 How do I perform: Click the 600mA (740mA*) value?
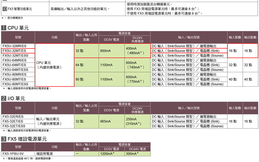point(137,65)
